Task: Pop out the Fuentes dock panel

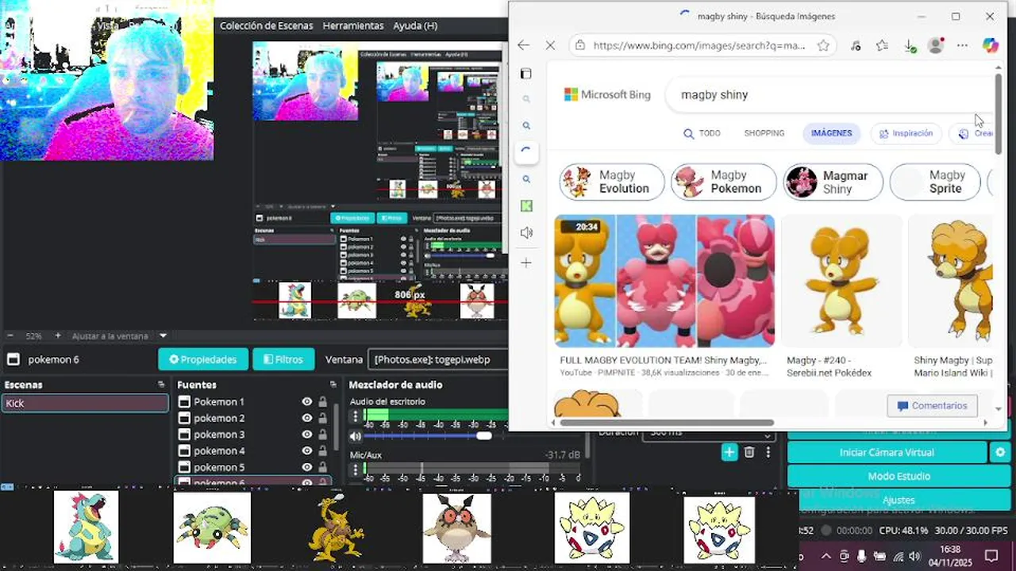Action: coord(335,385)
